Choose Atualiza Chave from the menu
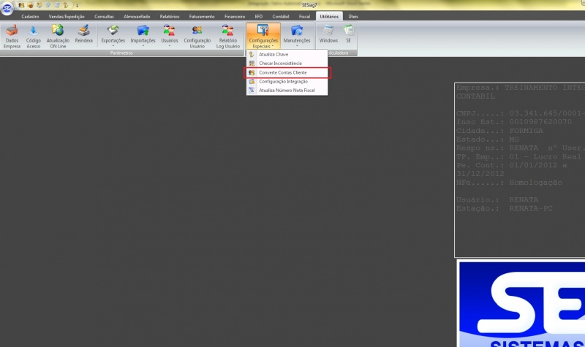The width and height of the screenshot is (585, 347). coord(273,55)
